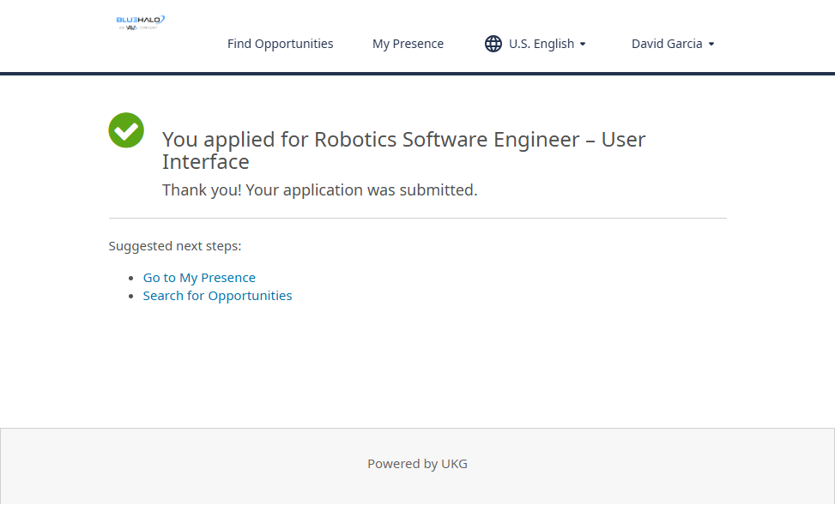
Task: Click the Powered by UKG footer text
Action: tap(417, 464)
